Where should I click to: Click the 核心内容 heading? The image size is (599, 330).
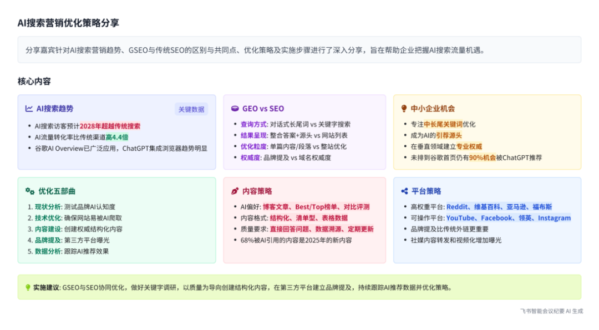click(34, 81)
